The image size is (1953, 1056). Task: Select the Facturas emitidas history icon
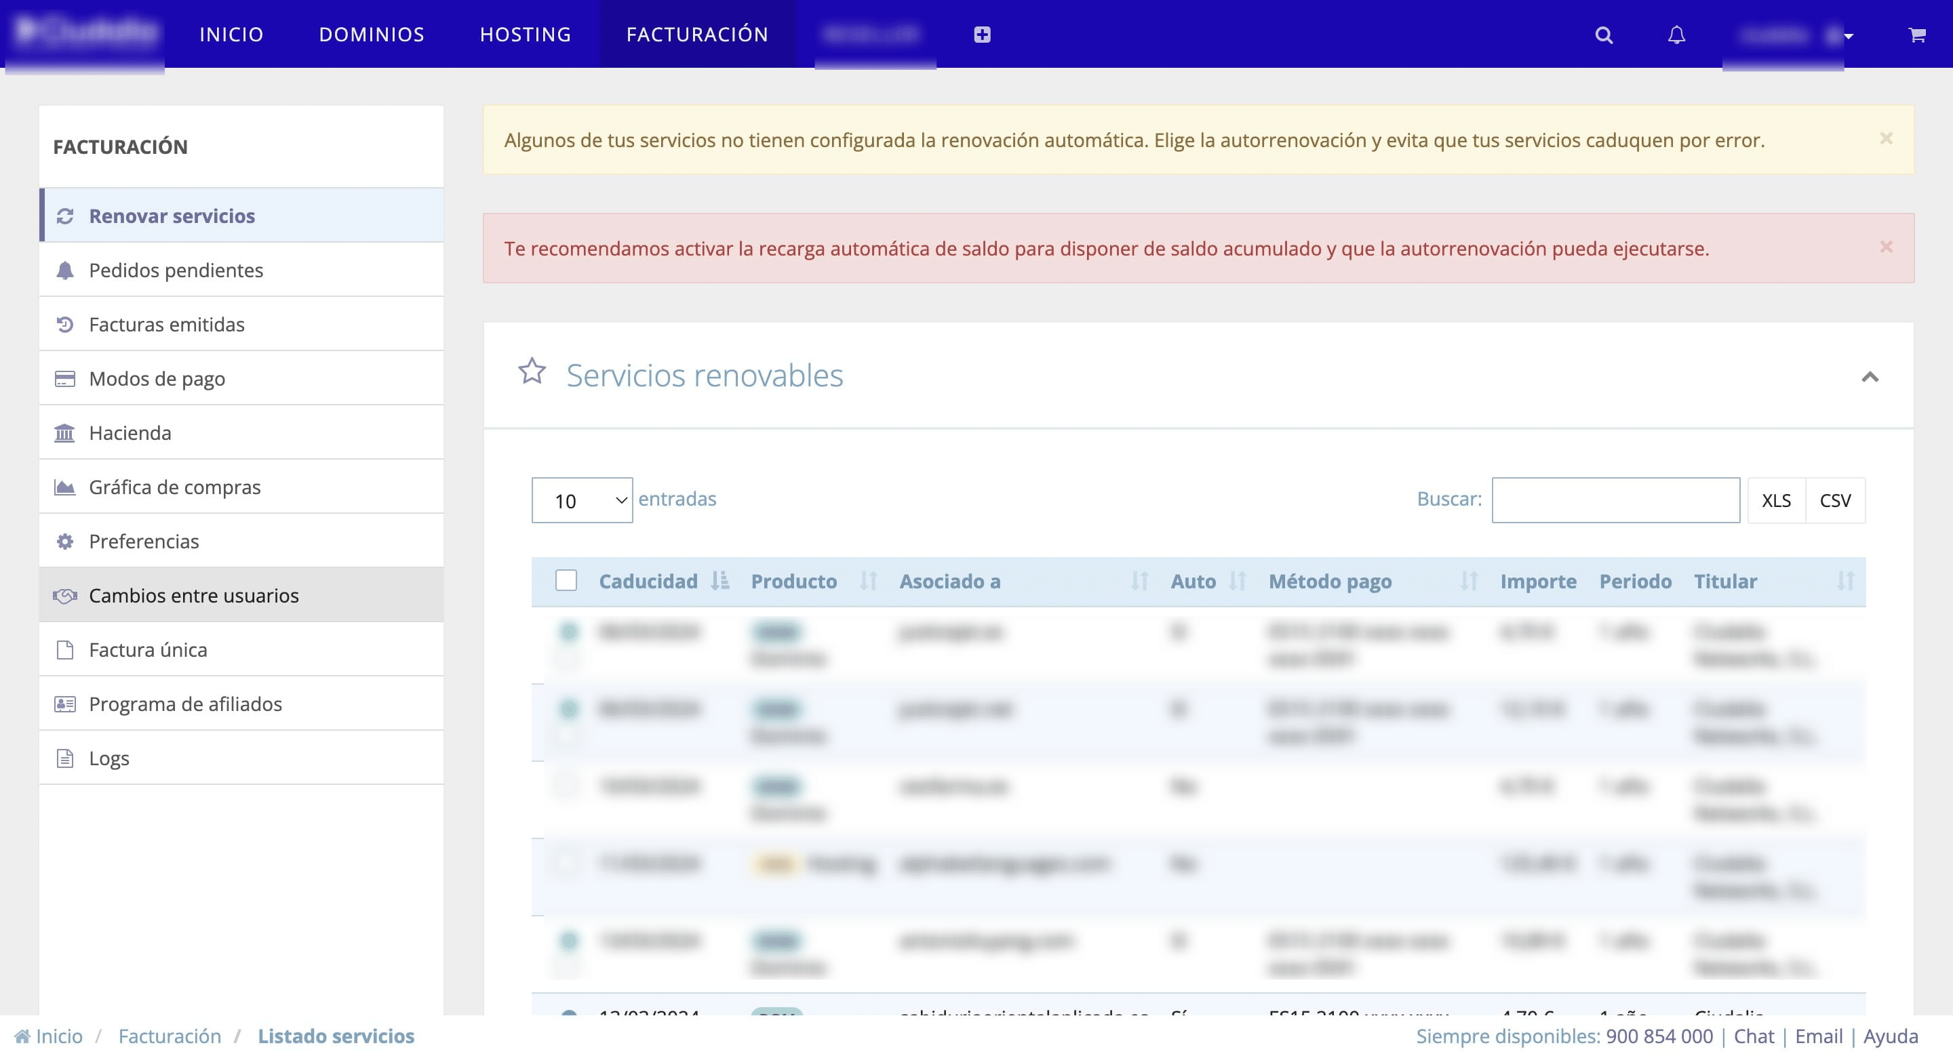(x=65, y=324)
